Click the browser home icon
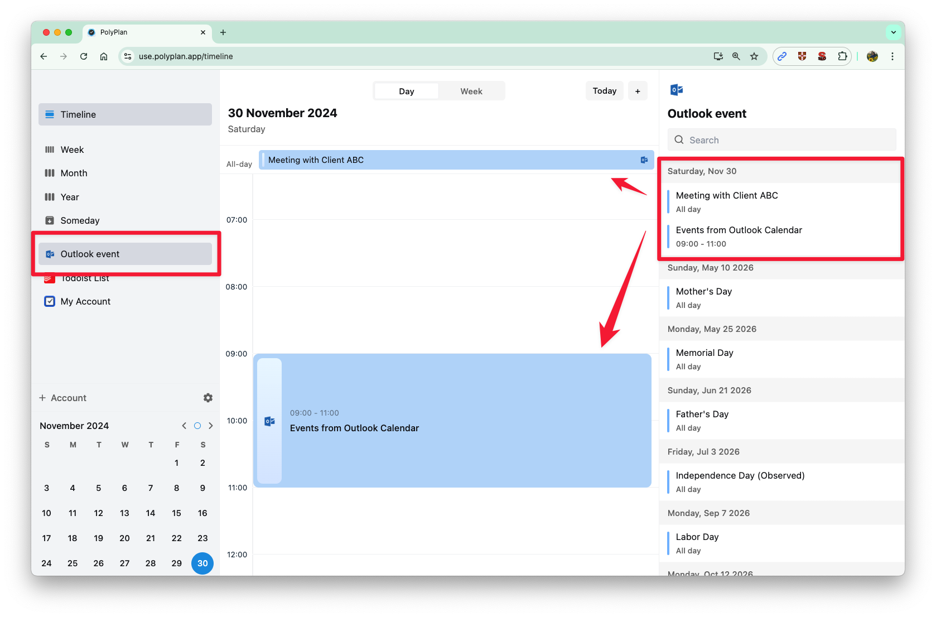Screen dimensions: 936x617 coord(104,56)
